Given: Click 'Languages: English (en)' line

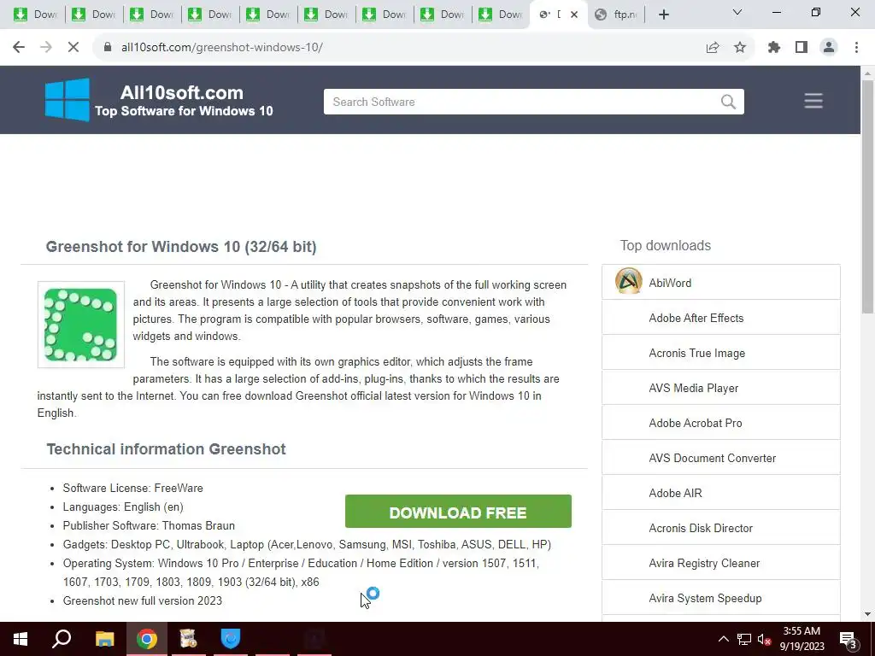Looking at the screenshot, I should [x=123, y=507].
